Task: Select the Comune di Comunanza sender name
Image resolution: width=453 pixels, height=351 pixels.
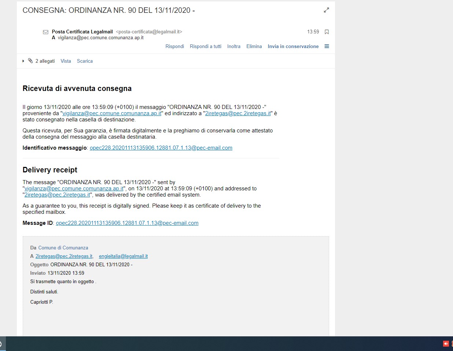Action: [63, 248]
